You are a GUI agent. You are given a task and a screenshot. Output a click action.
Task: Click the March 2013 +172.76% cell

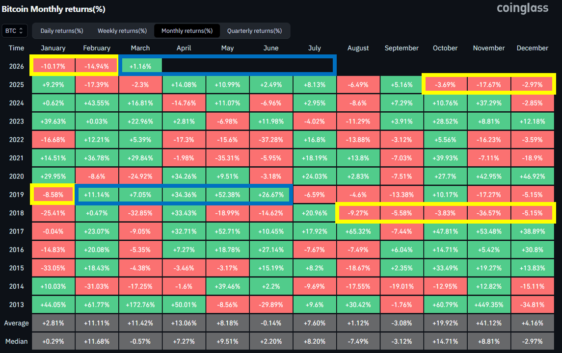140,304
